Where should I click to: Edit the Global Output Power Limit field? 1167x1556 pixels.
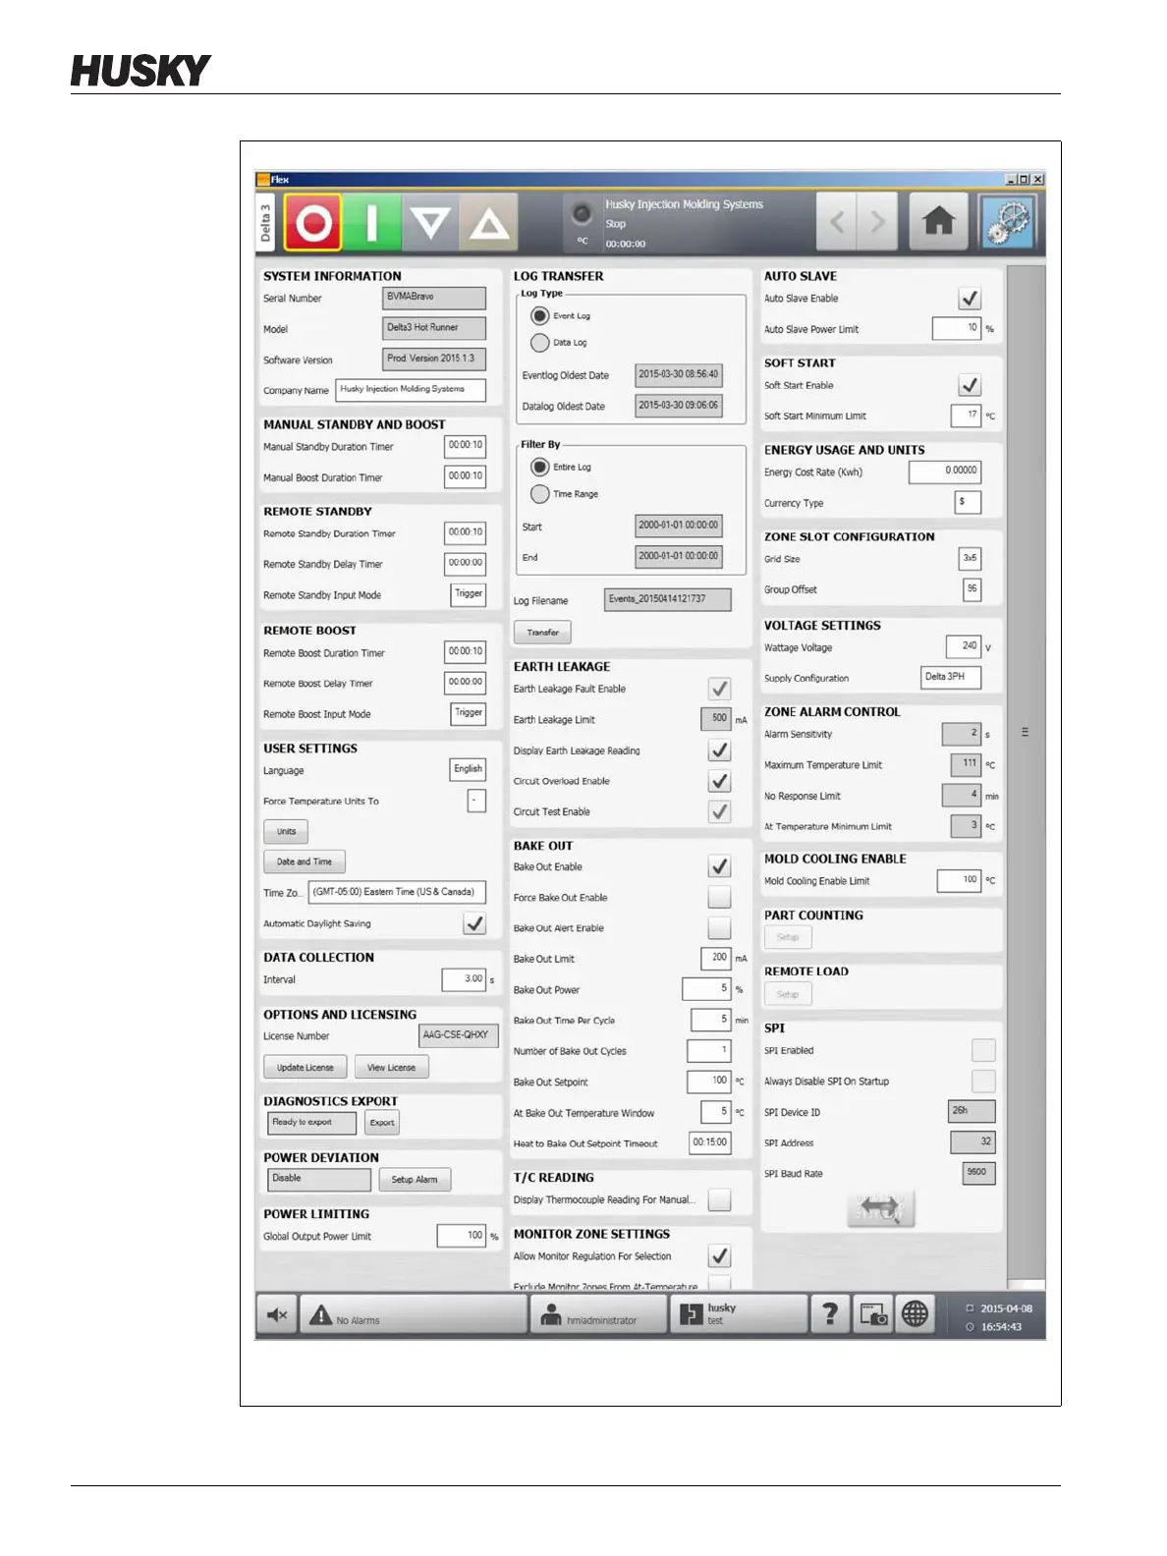(462, 1236)
